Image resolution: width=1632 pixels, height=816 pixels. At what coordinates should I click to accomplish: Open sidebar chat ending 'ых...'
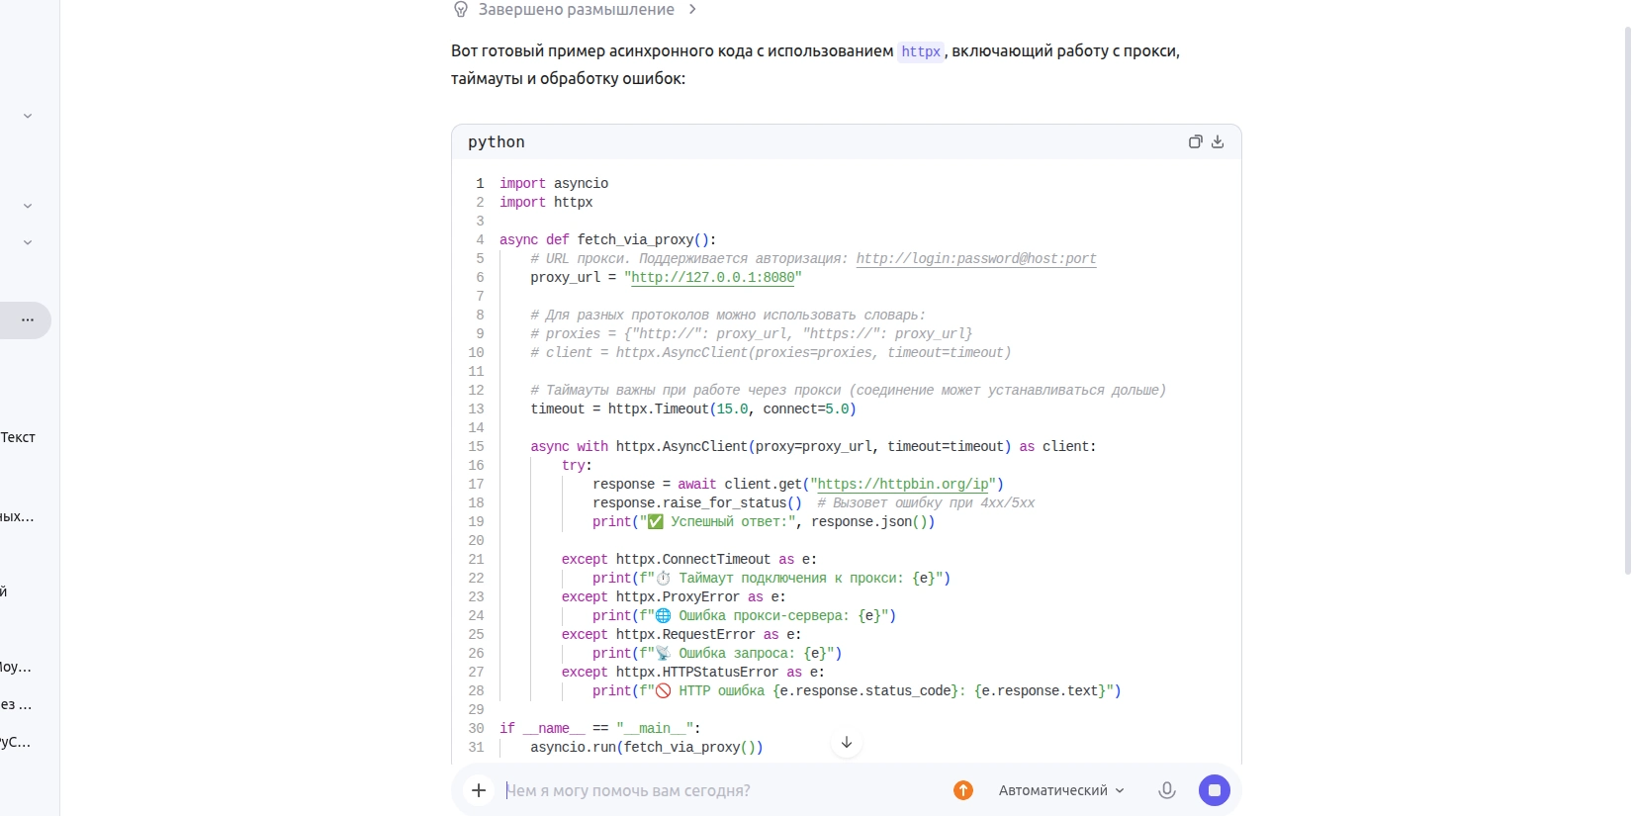[x=18, y=516]
